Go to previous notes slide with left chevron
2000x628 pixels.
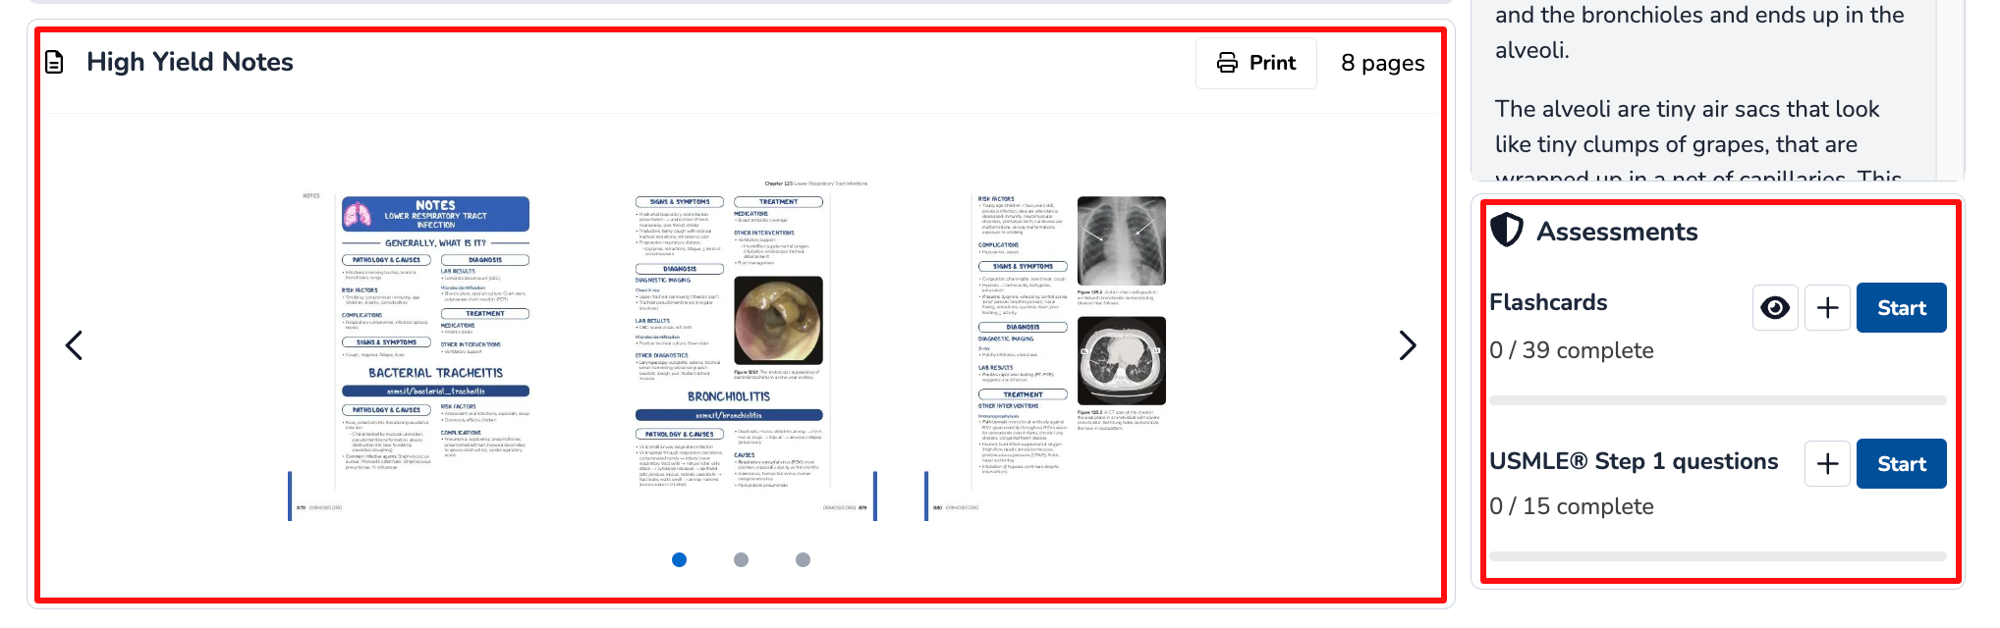tap(74, 345)
